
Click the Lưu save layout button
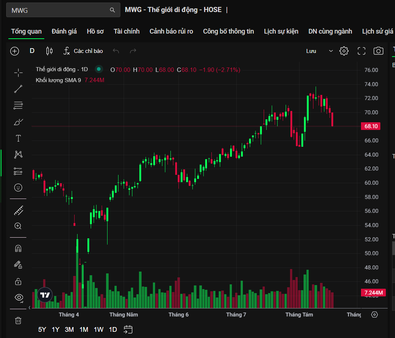coord(311,51)
